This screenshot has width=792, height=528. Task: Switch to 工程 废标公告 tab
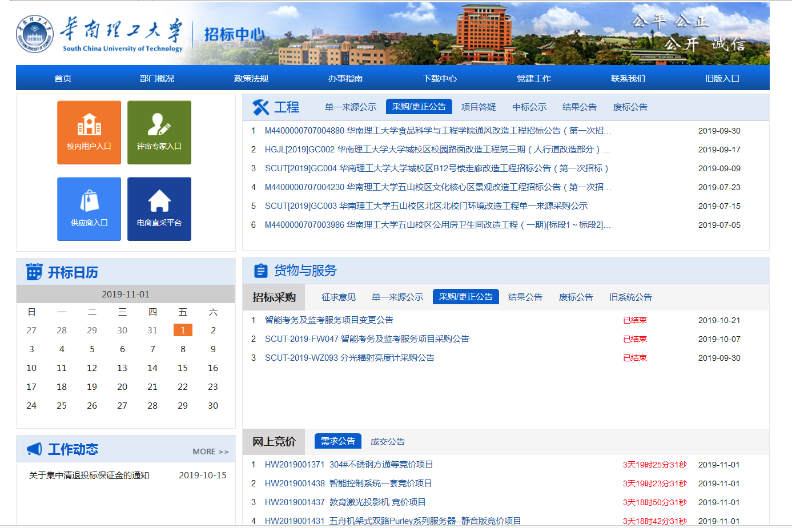point(630,107)
